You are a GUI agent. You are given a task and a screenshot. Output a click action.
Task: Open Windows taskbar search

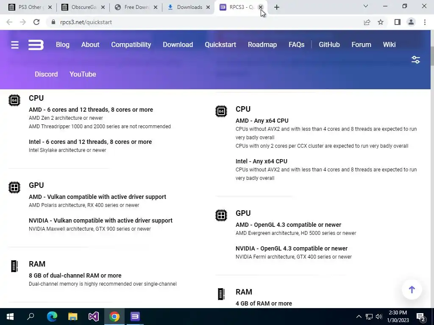click(31, 317)
